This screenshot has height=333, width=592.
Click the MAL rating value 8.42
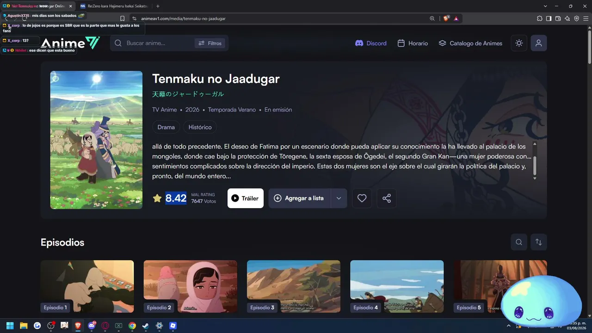point(176,198)
